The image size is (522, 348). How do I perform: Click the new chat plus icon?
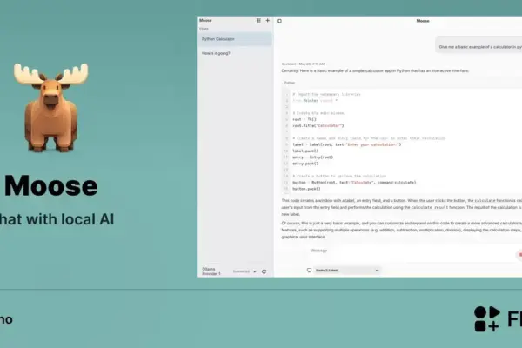click(268, 21)
